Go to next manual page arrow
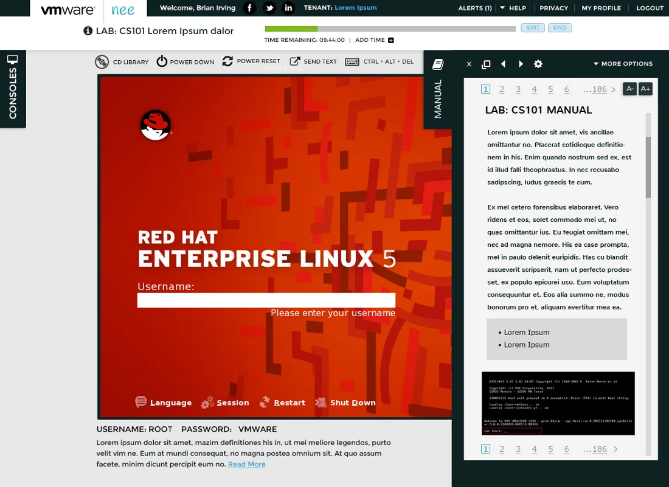The width and height of the screenshot is (669, 487). (x=521, y=64)
